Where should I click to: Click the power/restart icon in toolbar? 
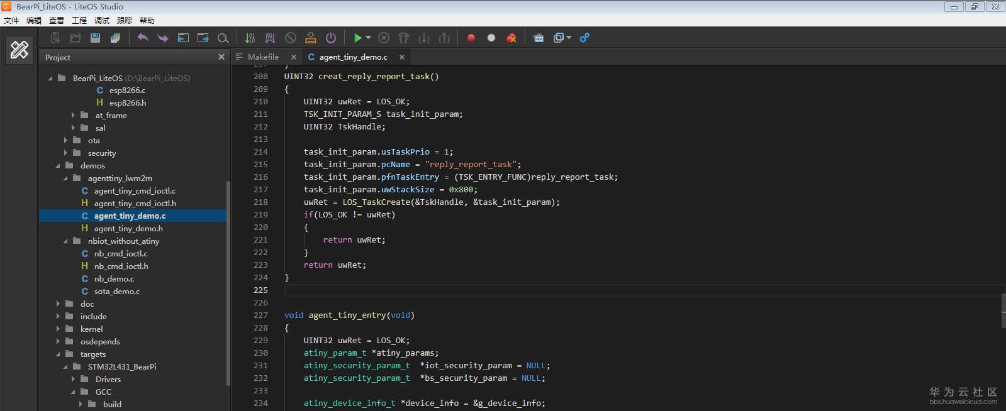331,38
